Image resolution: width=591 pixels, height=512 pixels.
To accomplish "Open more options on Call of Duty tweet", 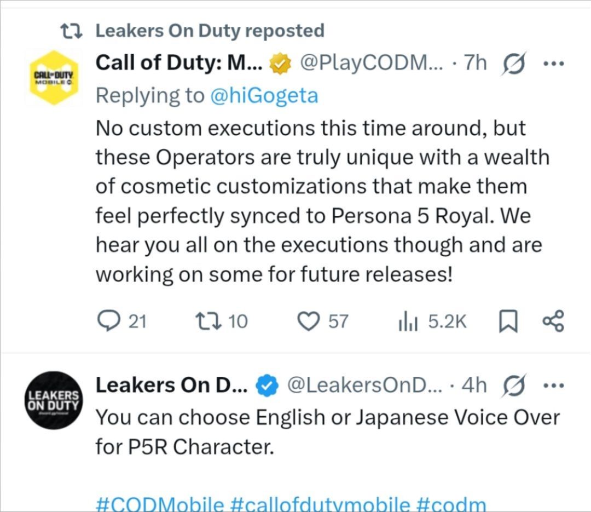I will (x=553, y=64).
